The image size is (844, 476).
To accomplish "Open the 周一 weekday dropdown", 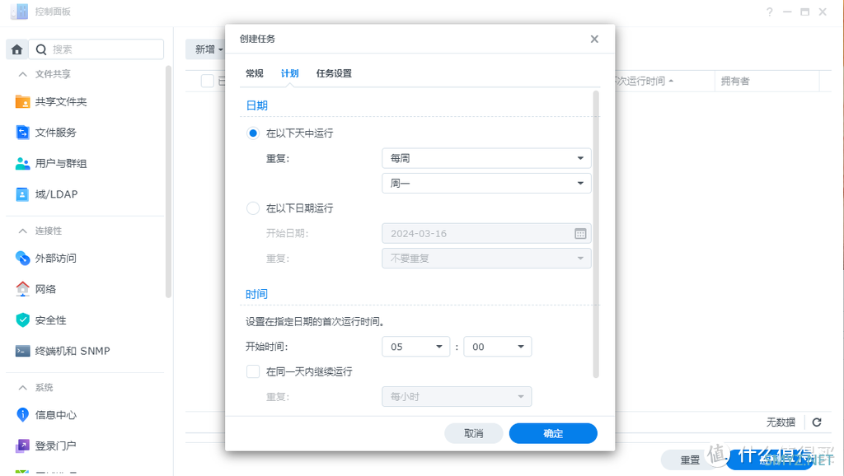I will [486, 184].
